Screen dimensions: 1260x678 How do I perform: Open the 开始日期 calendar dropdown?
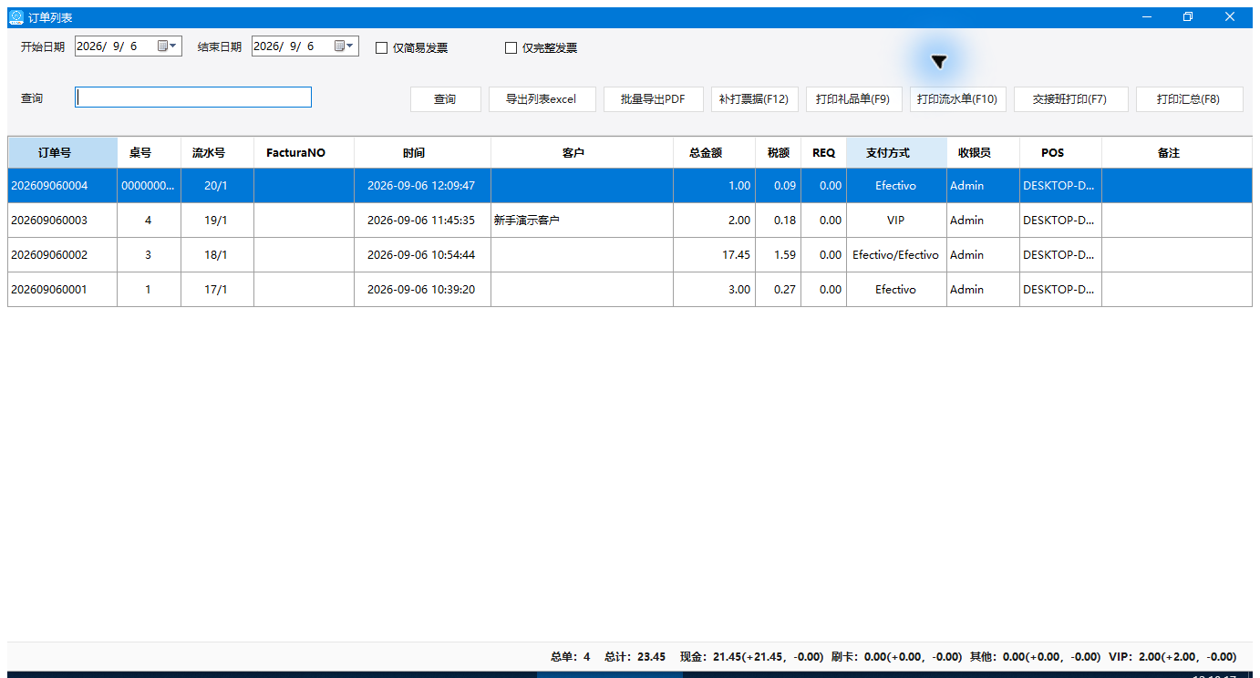point(167,46)
